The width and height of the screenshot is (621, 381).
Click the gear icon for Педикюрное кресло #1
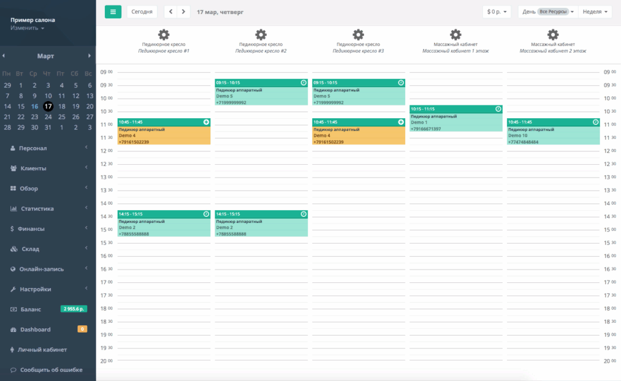164,35
